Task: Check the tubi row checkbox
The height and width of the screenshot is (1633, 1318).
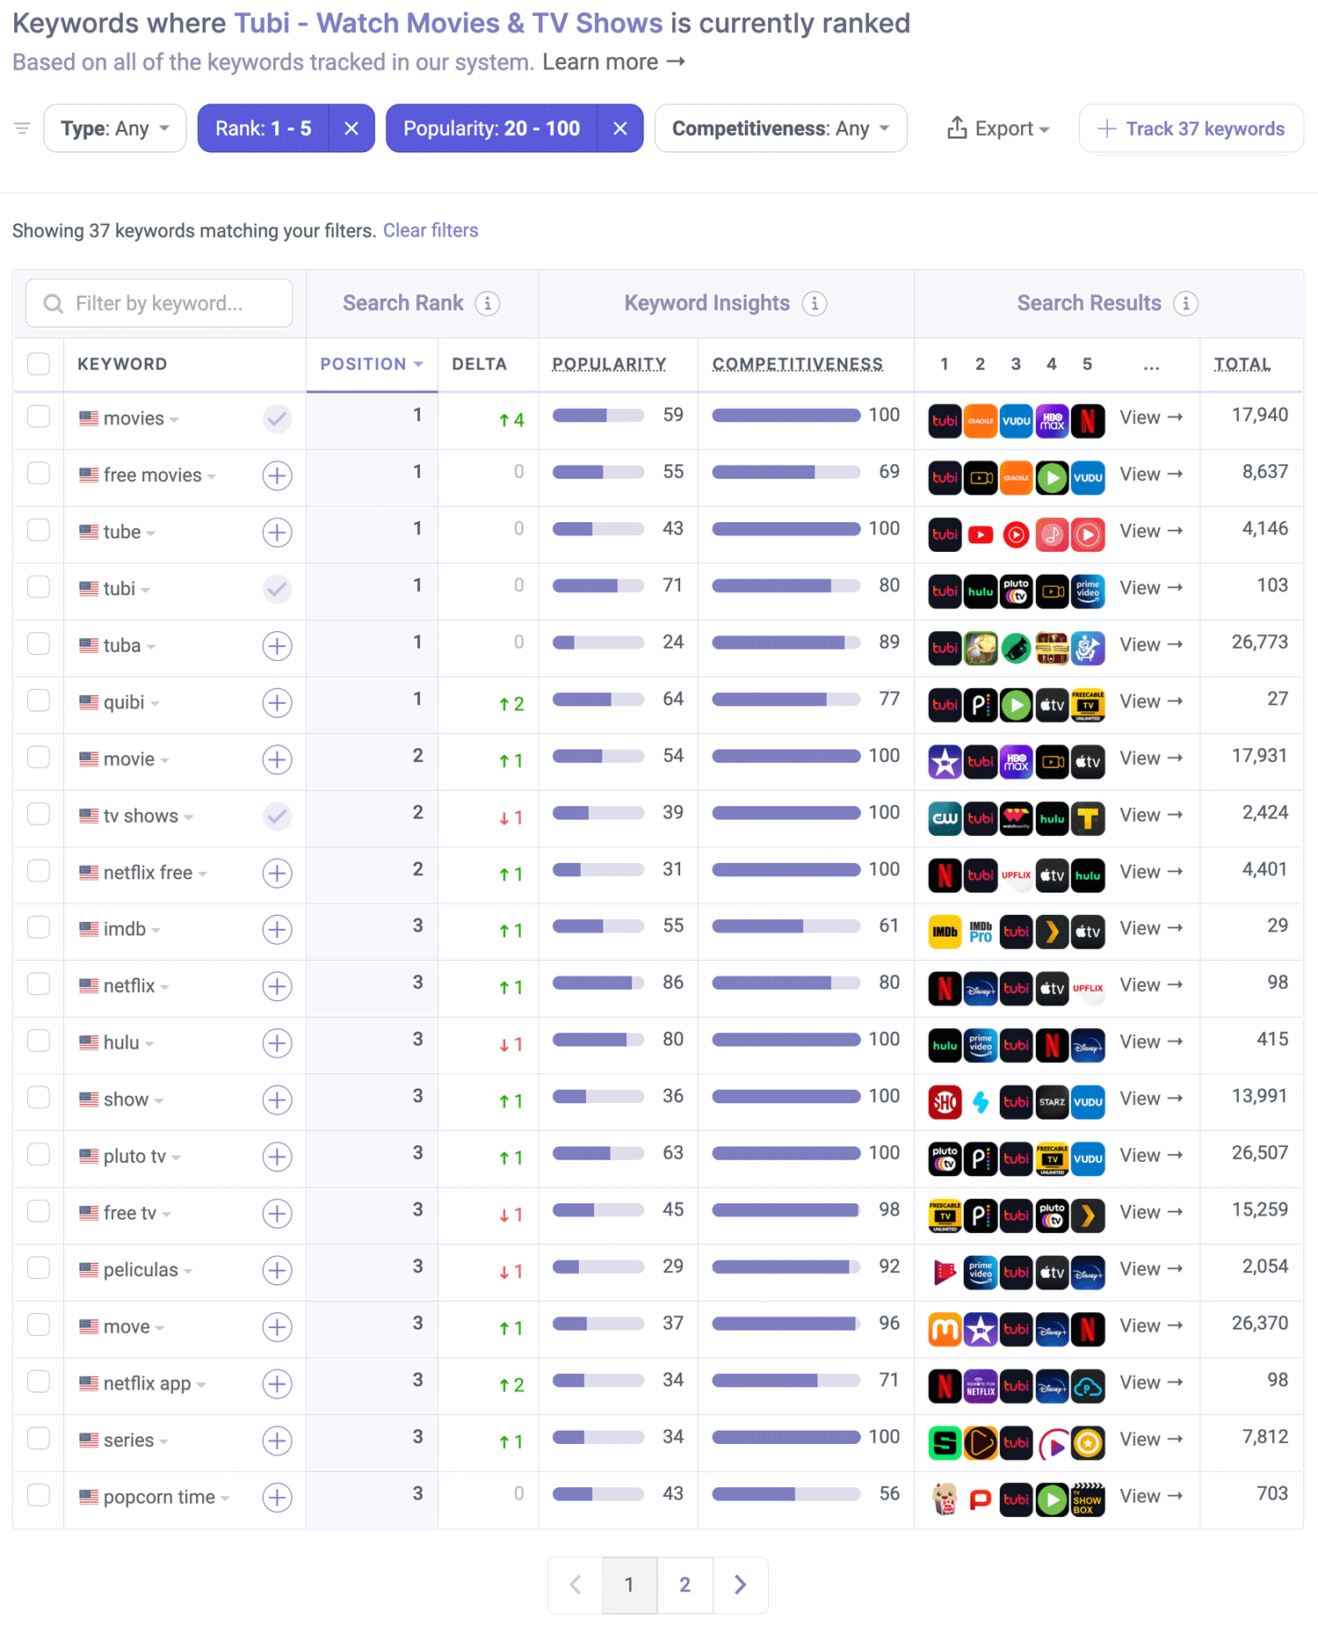Action: (39, 587)
